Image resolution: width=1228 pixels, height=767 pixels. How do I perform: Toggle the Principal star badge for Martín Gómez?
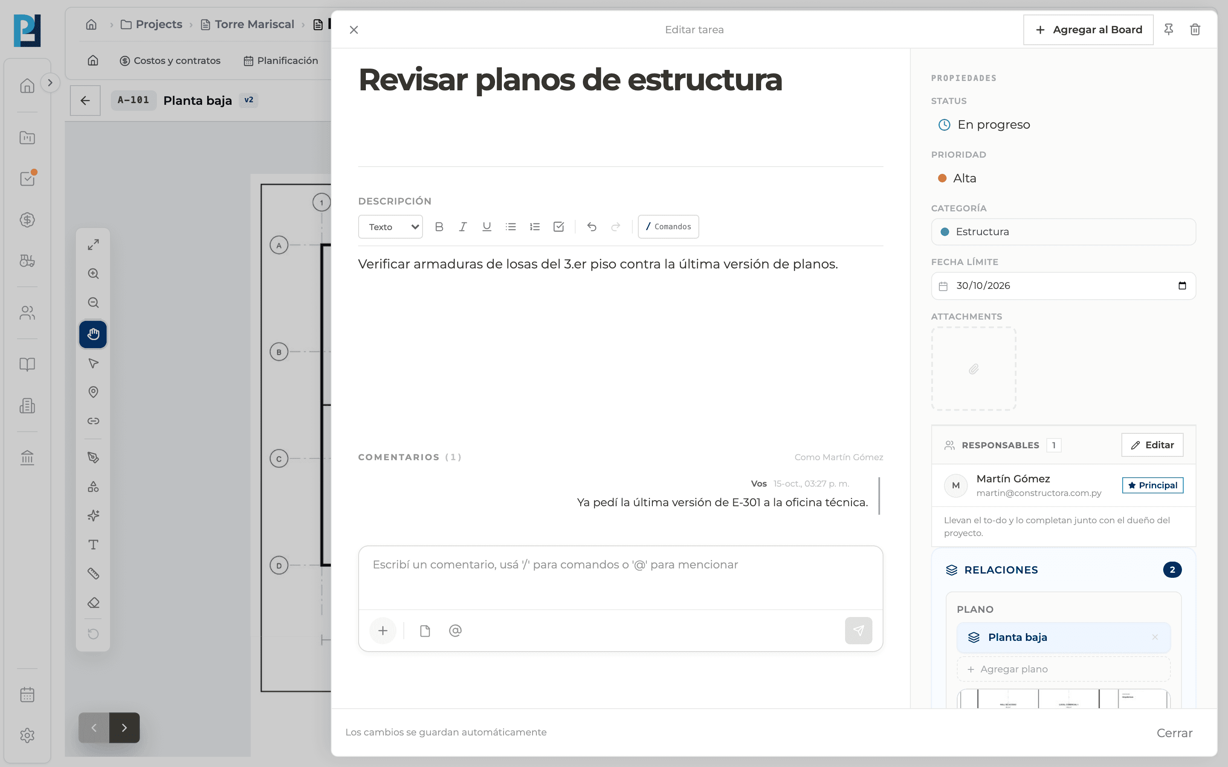(x=1153, y=485)
